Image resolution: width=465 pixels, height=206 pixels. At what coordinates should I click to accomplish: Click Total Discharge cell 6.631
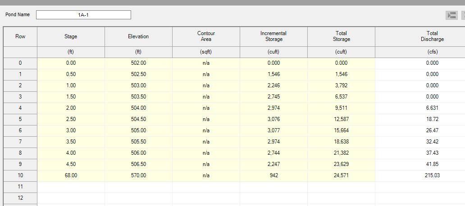(420, 108)
